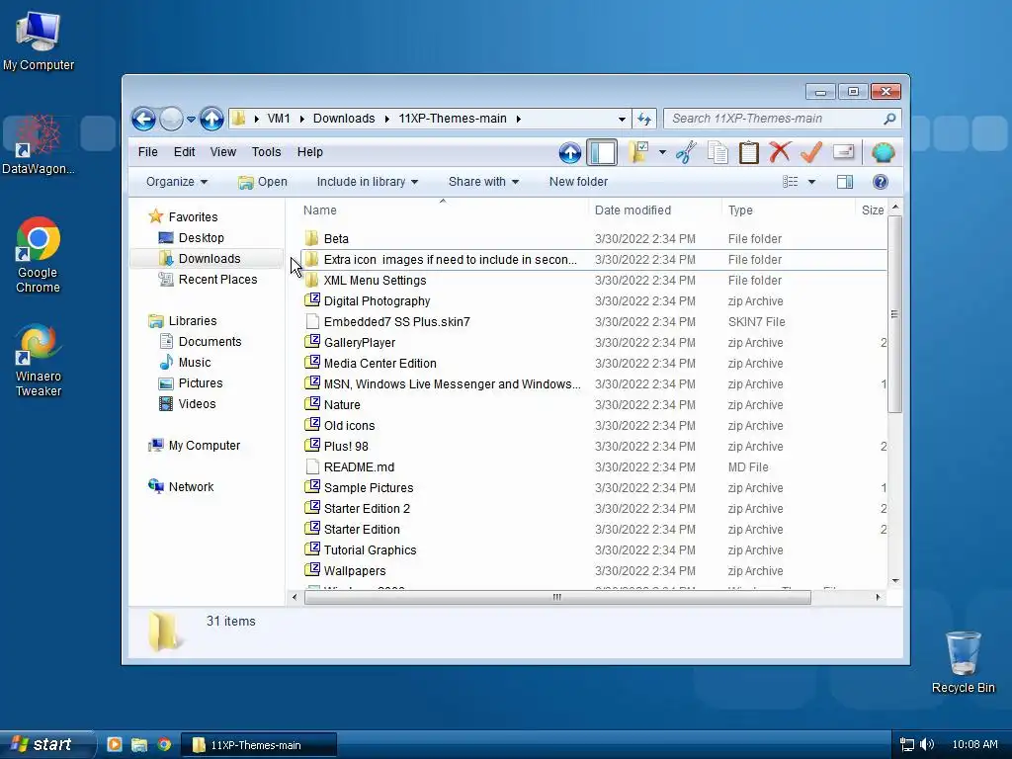The width and height of the screenshot is (1012, 759).
Task: Toggle the navigation pane toolbar button
Action: click(x=602, y=153)
